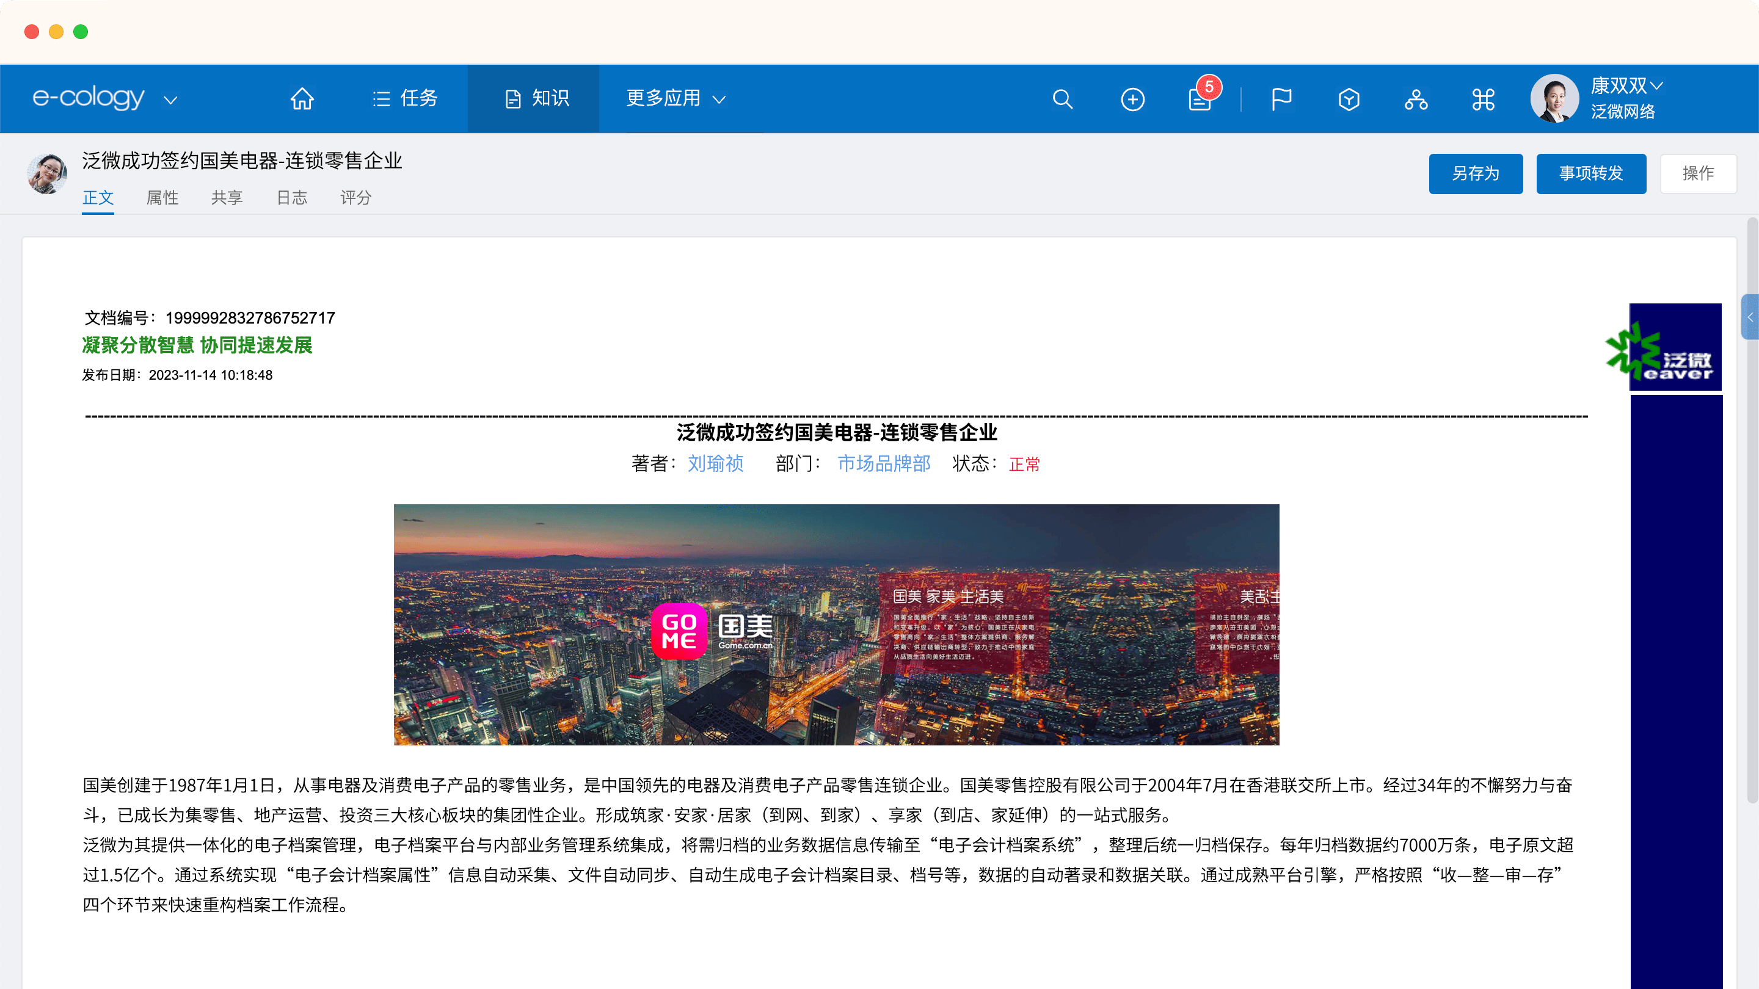This screenshot has width=1759, height=989.
Task: Switch to the 日志 tab
Action: point(293,198)
